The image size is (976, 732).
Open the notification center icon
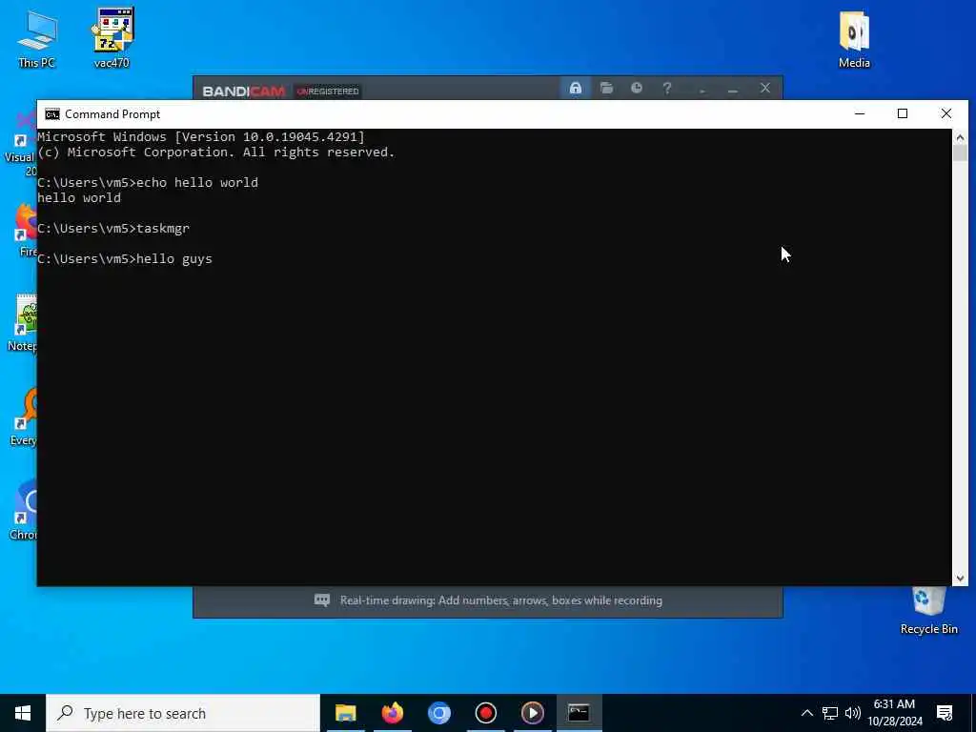pos(945,713)
